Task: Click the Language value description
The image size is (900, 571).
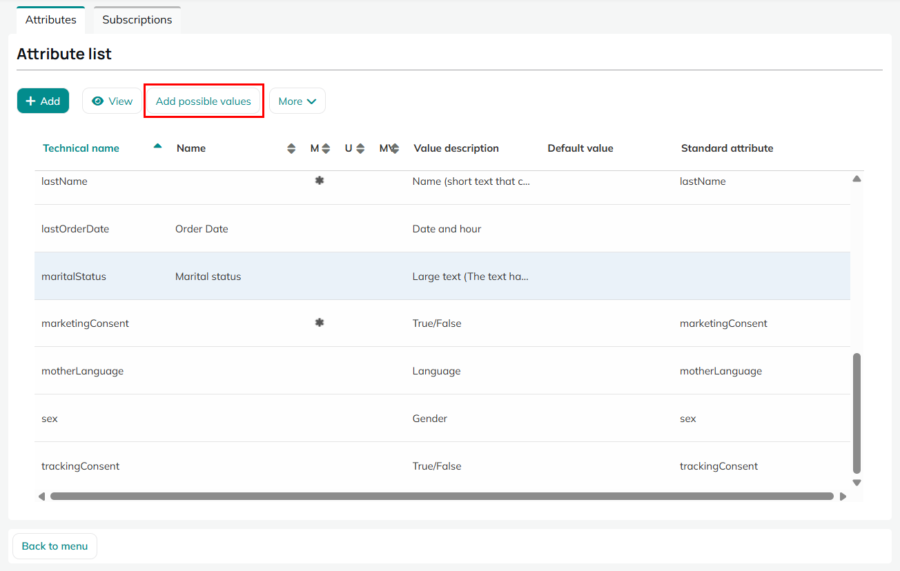Action: click(x=436, y=371)
